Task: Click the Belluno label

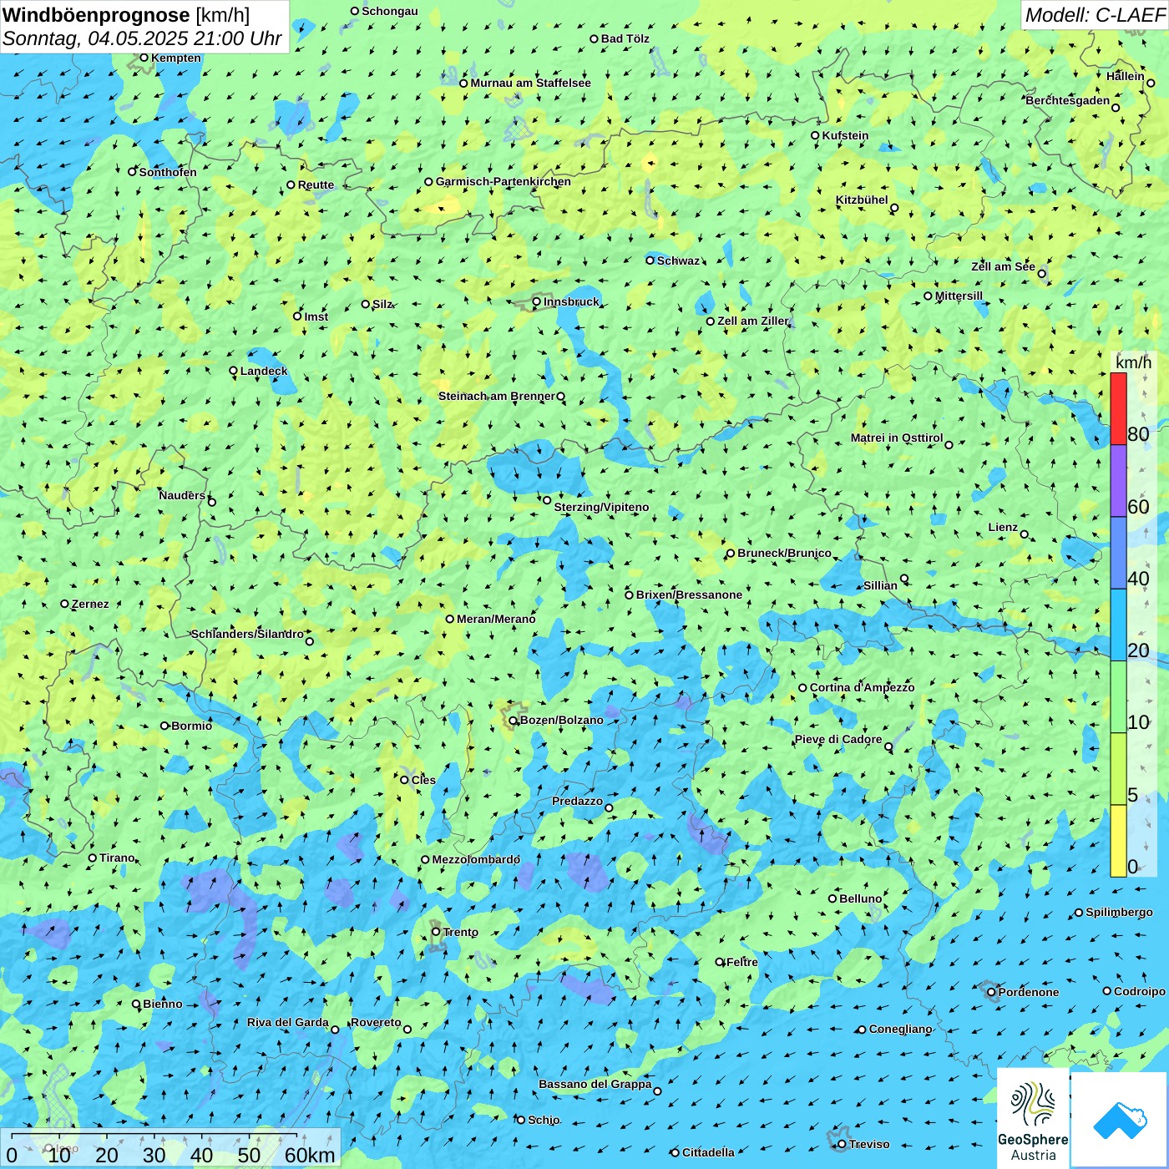Action: pyautogui.click(x=860, y=898)
